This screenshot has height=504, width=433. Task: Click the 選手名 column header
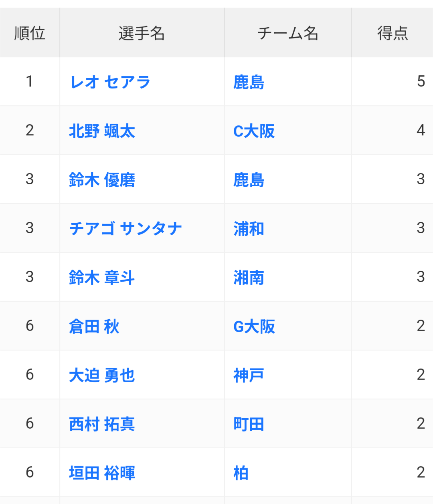(142, 33)
